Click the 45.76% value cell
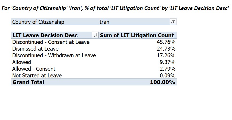Viewport: 232px width, 120px height. pyautogui.click(x=166, y=42)
